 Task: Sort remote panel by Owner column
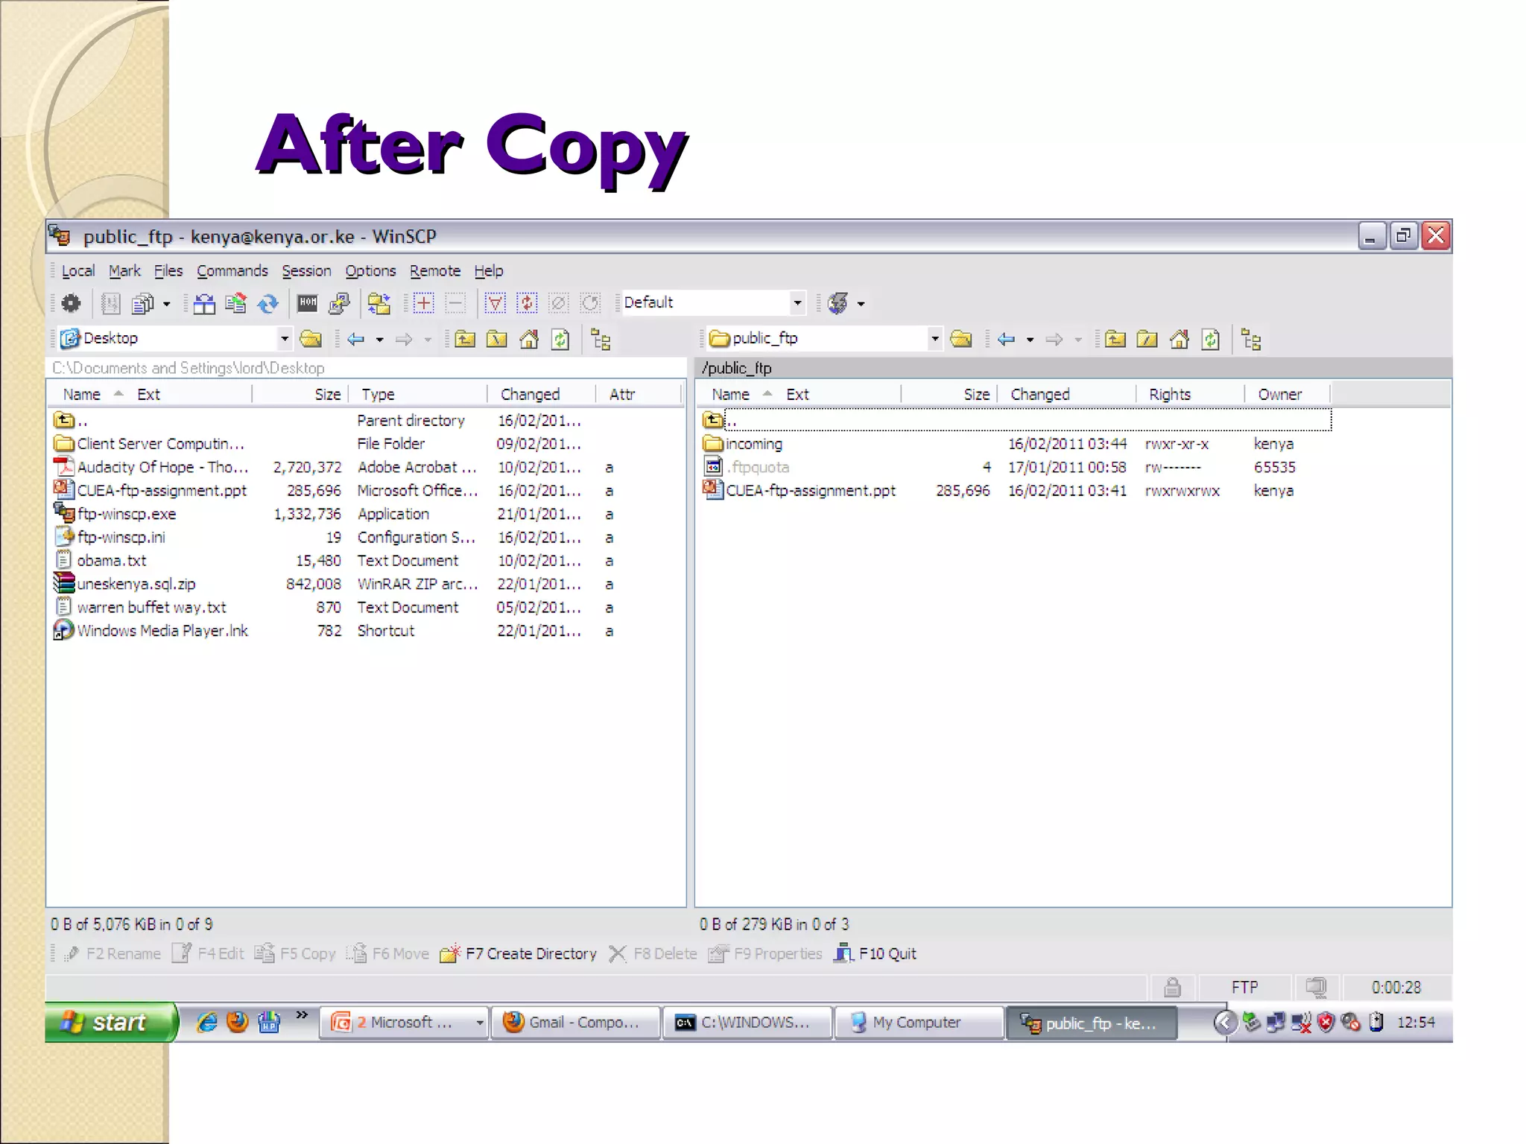point(1288,394)
